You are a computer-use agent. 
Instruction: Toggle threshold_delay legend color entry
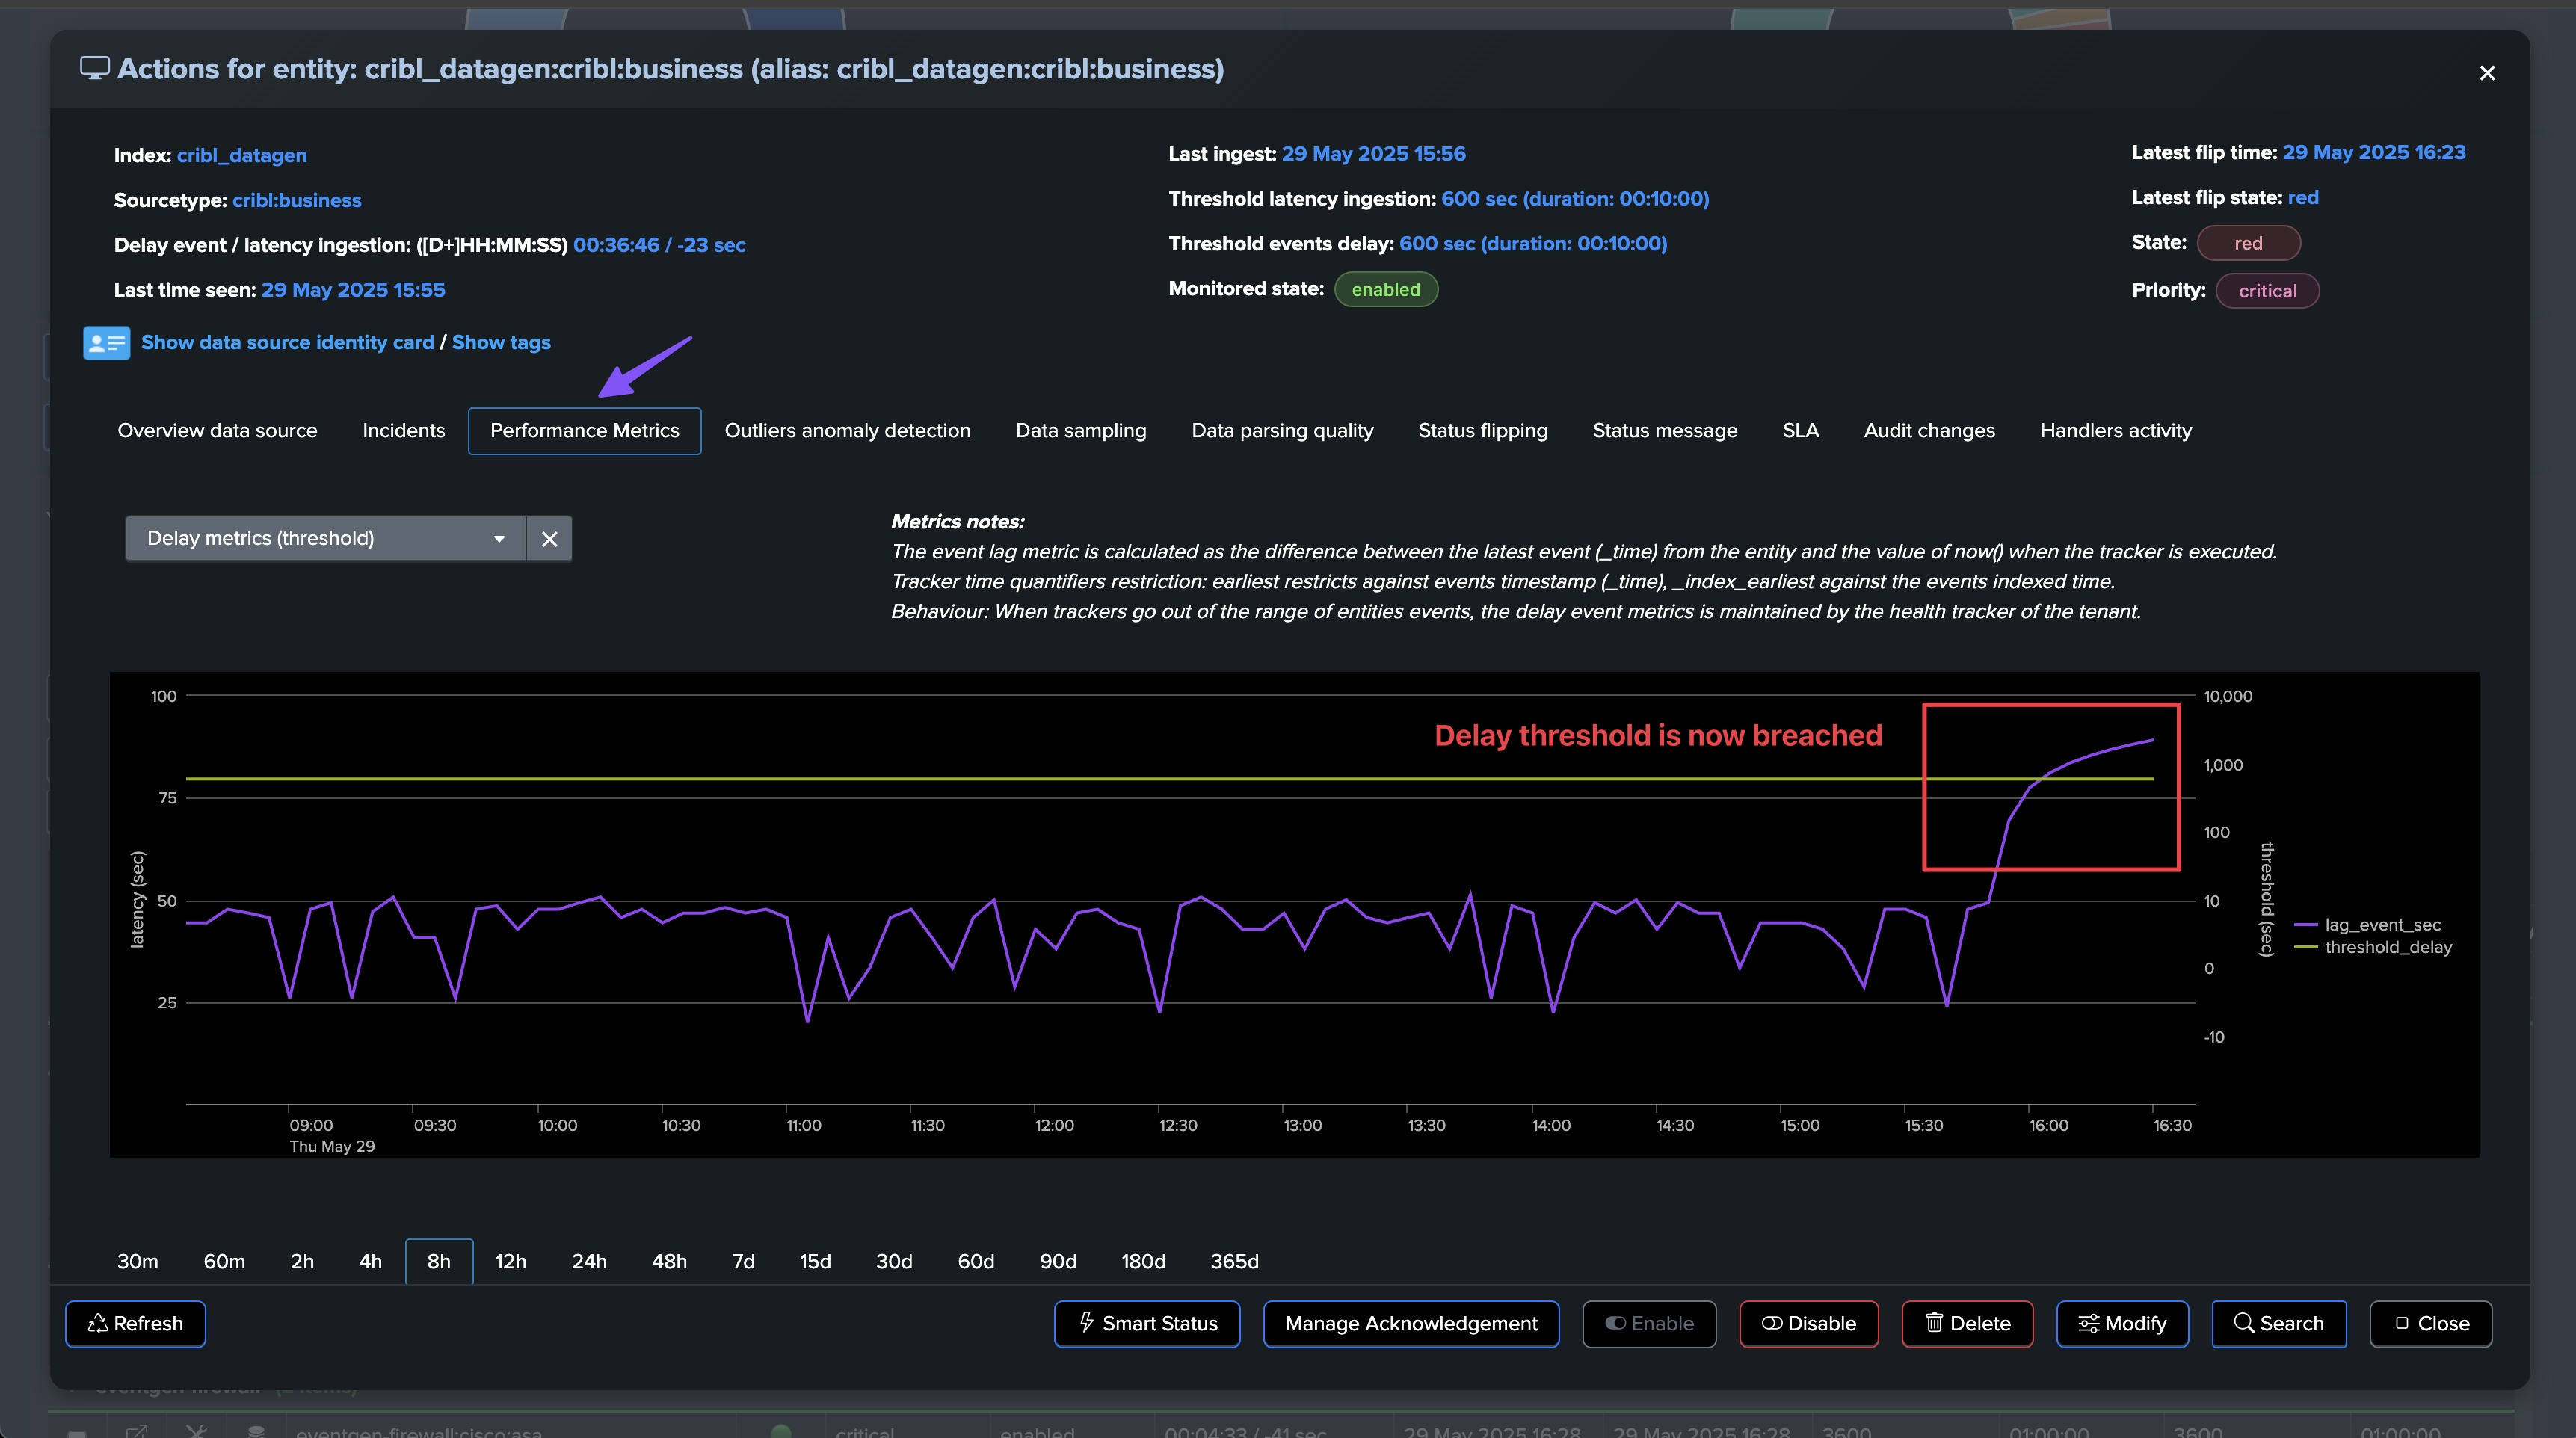point(2306,947)
